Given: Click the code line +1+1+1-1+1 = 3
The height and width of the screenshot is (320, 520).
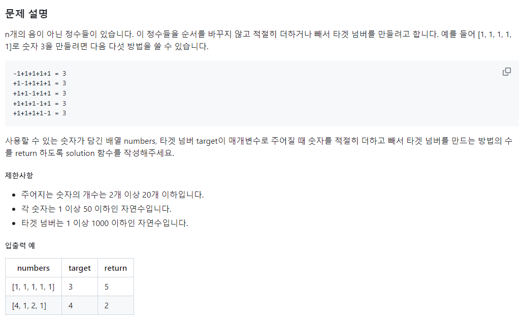Looking at the screenshot, I should (40, 103).
